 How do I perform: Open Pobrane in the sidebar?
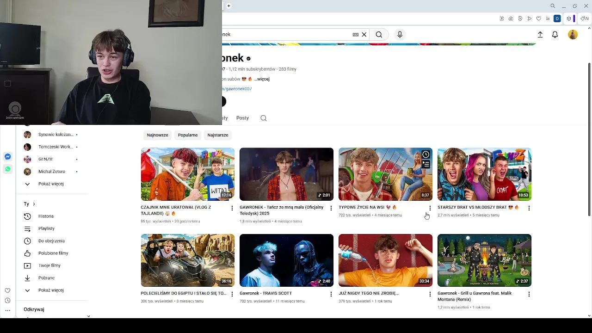click(x=46, y=278)
